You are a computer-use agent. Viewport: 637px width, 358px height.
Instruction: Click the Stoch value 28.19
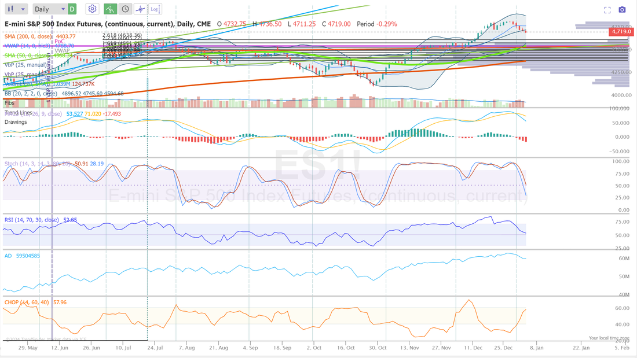coord(97,164)
